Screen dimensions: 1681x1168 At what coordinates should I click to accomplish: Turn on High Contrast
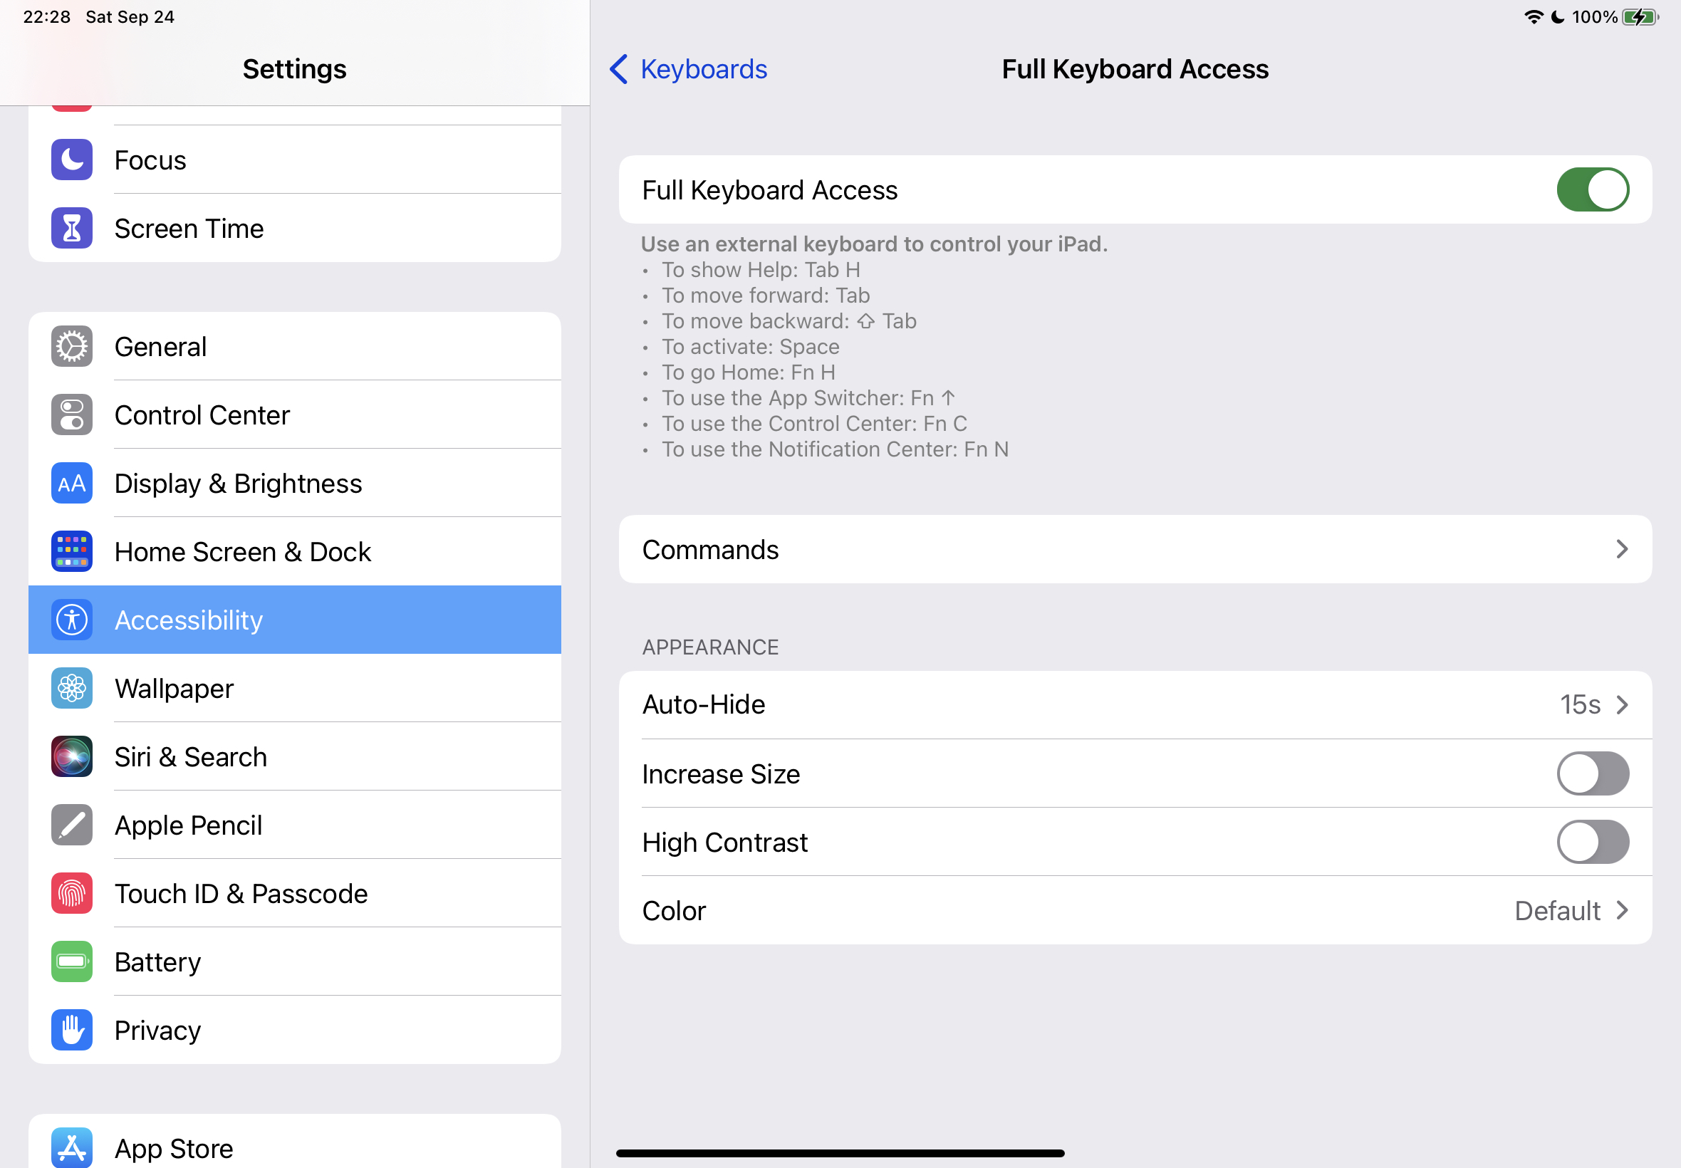(1593, 842)
